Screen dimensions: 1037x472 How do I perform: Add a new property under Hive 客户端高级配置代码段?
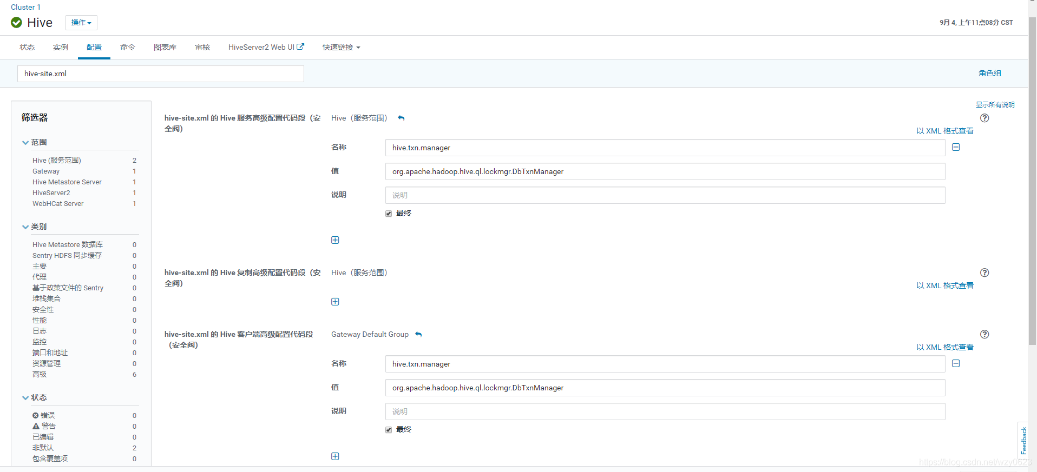click(x=335, y=456)
